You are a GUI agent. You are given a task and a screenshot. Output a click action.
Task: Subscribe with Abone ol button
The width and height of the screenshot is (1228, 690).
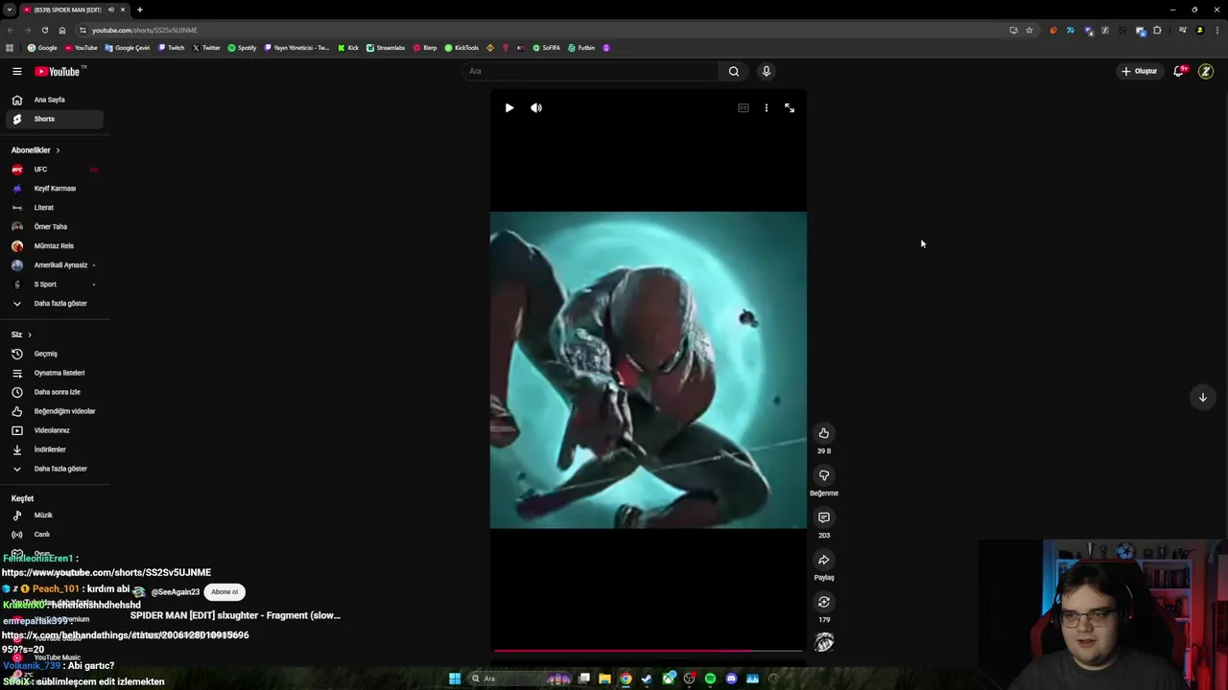pyautogui.click(x=224, y=592)
